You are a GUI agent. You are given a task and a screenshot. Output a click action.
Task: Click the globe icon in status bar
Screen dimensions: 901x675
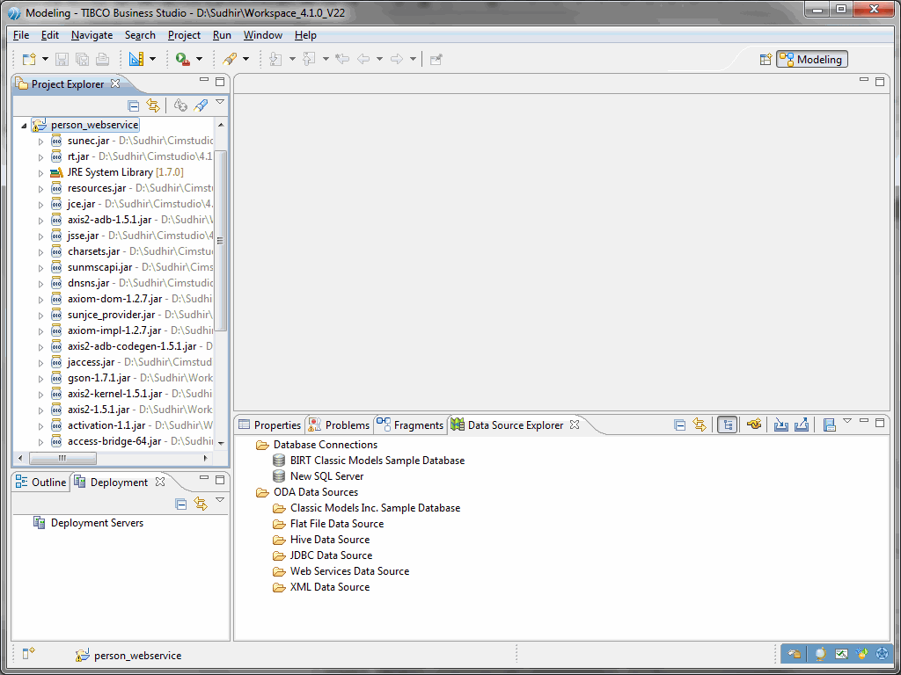pyautogui.click(x=821, y=654)
